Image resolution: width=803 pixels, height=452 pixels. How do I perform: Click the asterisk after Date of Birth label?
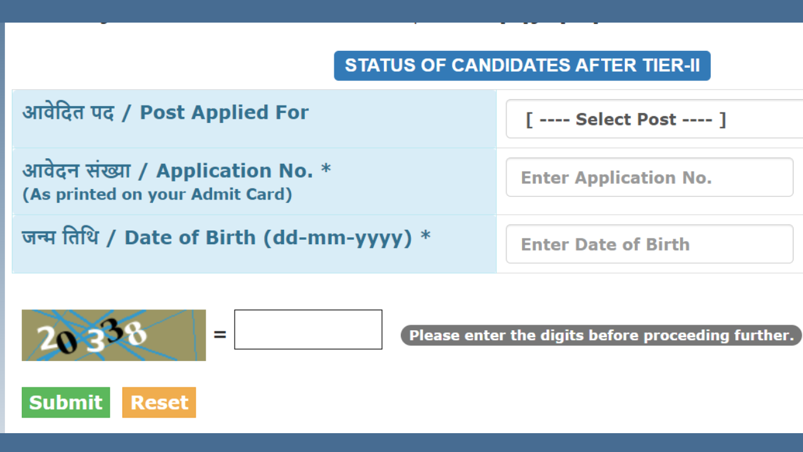(425, 237)
